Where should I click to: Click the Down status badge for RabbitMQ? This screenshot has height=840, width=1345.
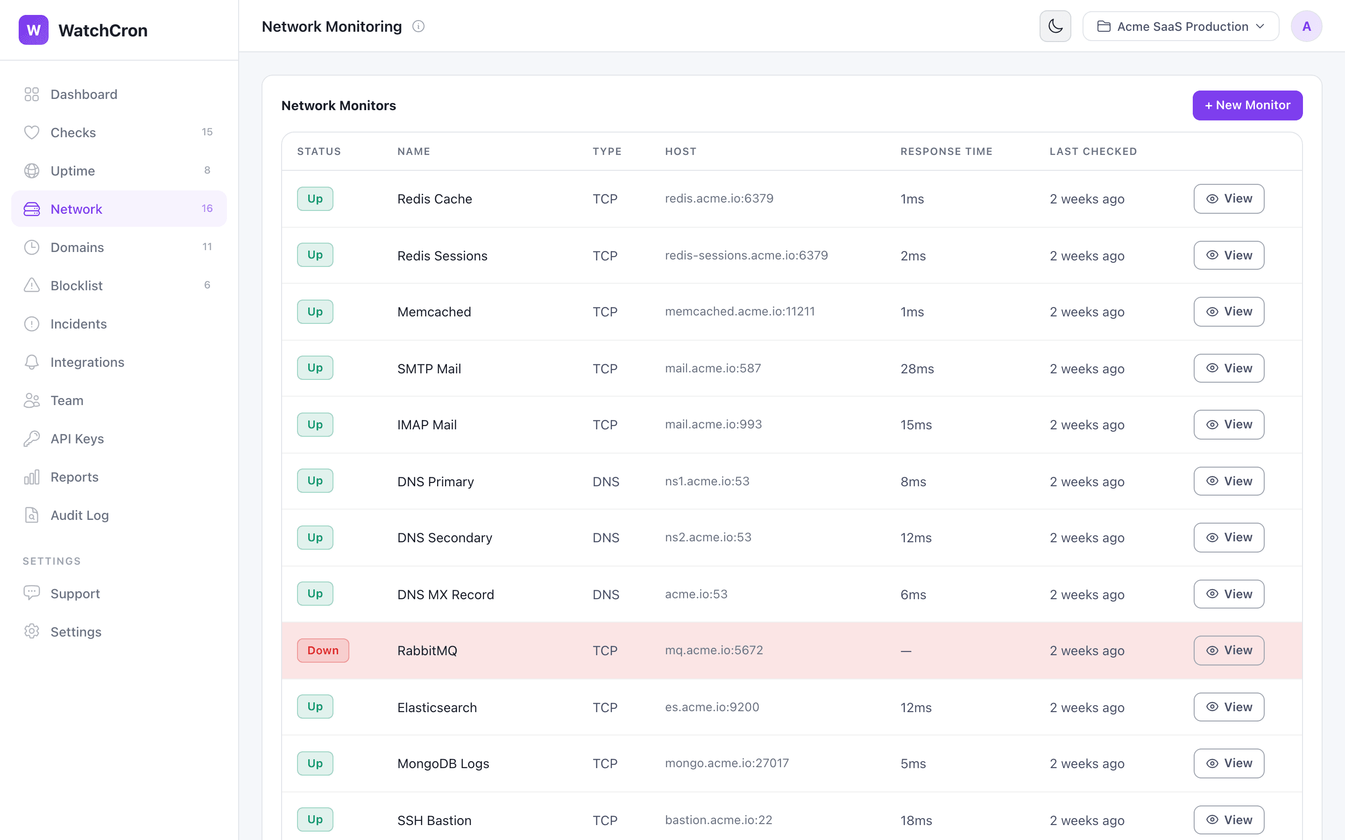pos(323,651)
